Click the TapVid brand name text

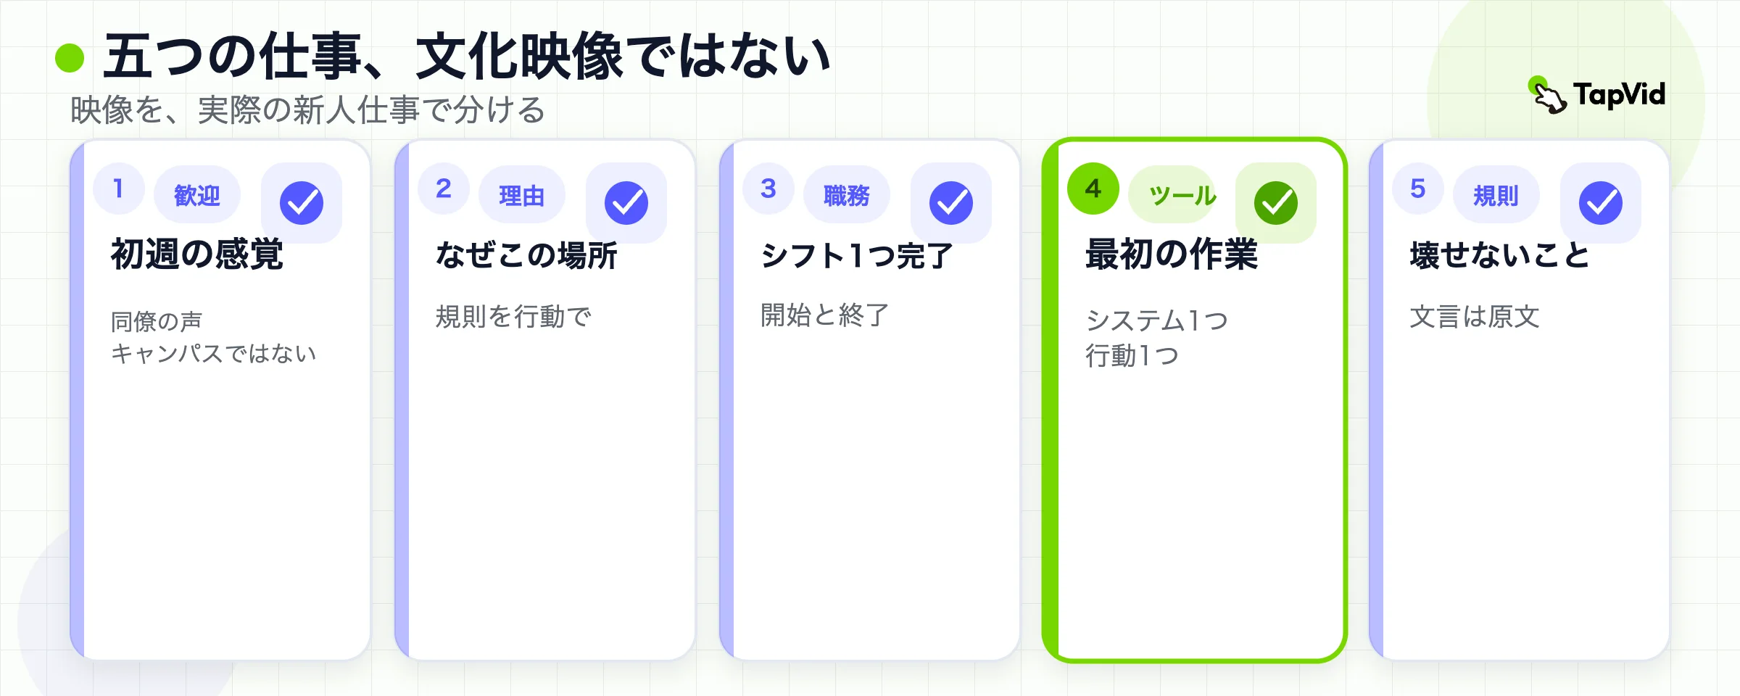pos(1619,95)
